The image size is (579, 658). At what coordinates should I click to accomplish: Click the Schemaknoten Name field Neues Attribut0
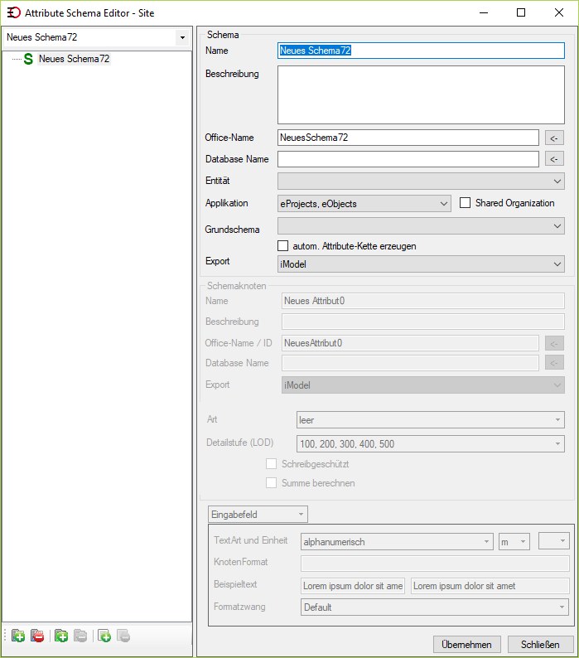(423, 301)
